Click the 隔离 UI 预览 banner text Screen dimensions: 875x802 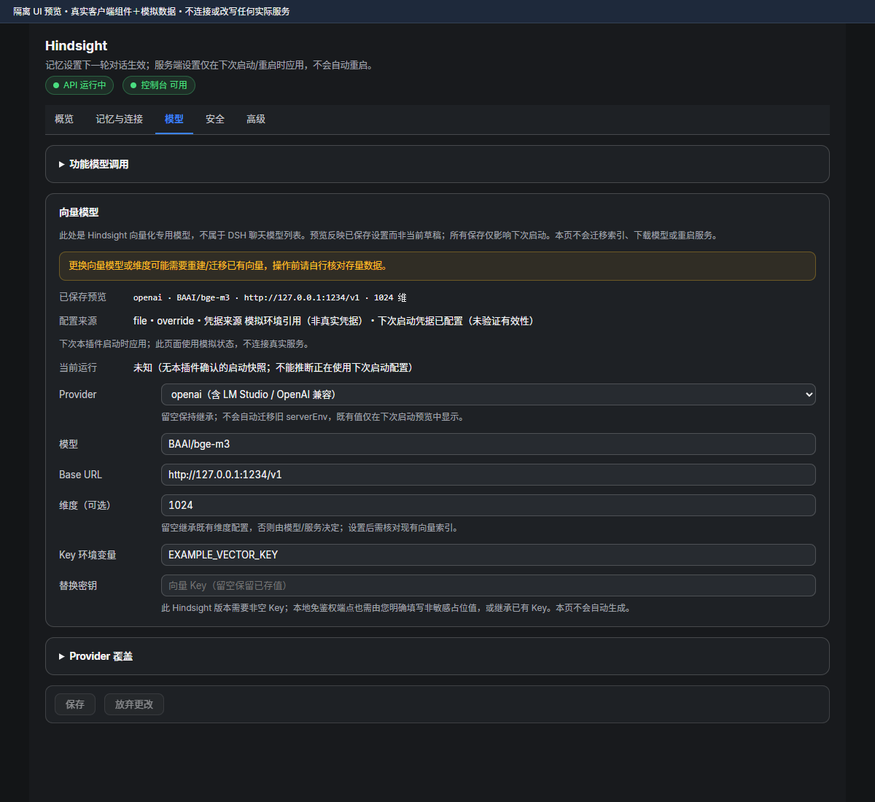152,12
